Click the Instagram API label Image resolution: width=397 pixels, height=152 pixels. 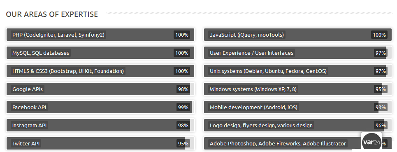tap(29, 125)
